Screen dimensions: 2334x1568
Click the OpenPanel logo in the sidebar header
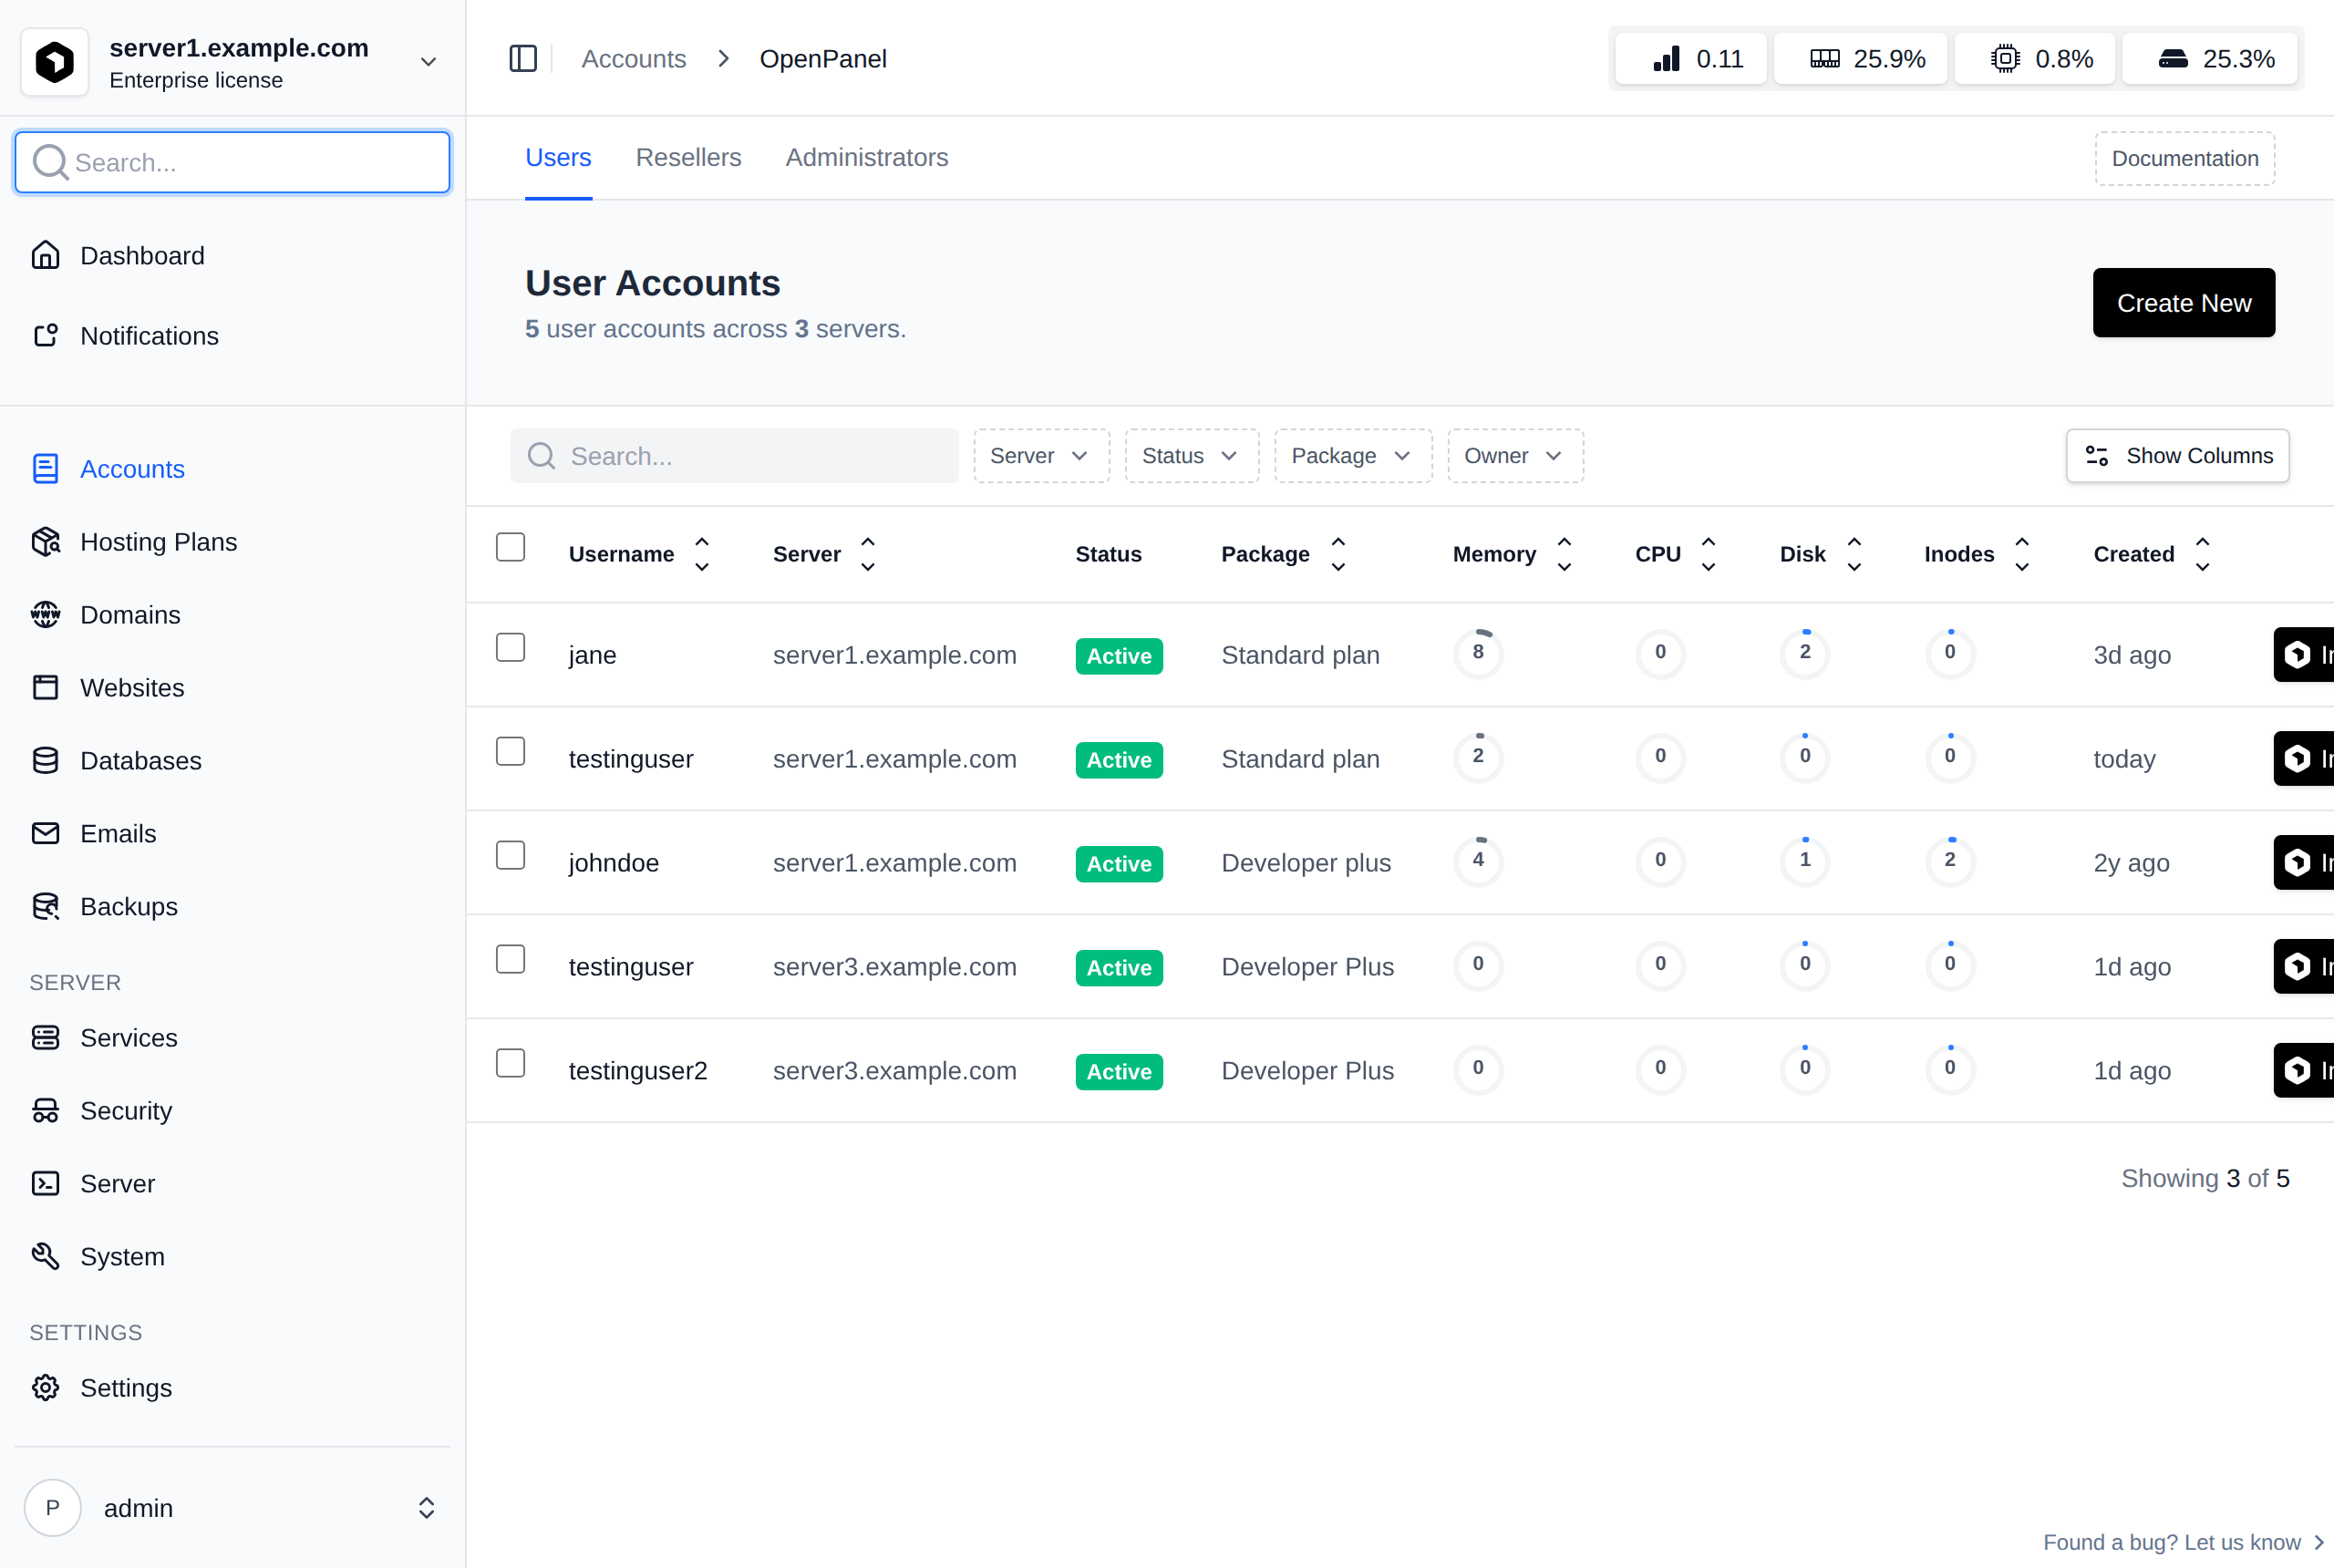pos(55,62)
